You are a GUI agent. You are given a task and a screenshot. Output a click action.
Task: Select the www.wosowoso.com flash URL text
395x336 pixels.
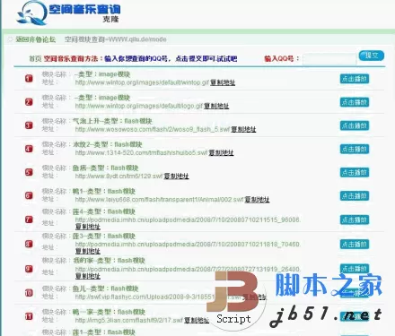[x=153, y=129]
